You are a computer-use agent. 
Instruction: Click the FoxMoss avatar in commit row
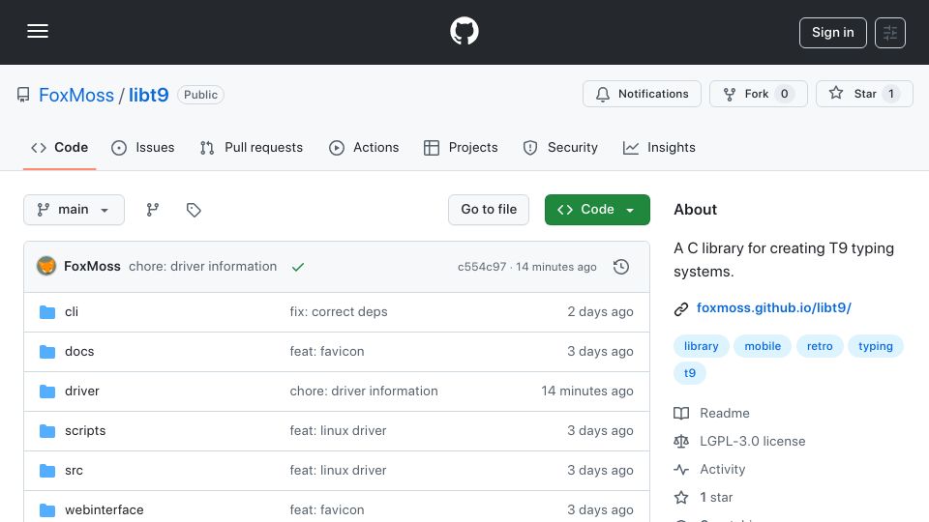click(x=46, y=267)
